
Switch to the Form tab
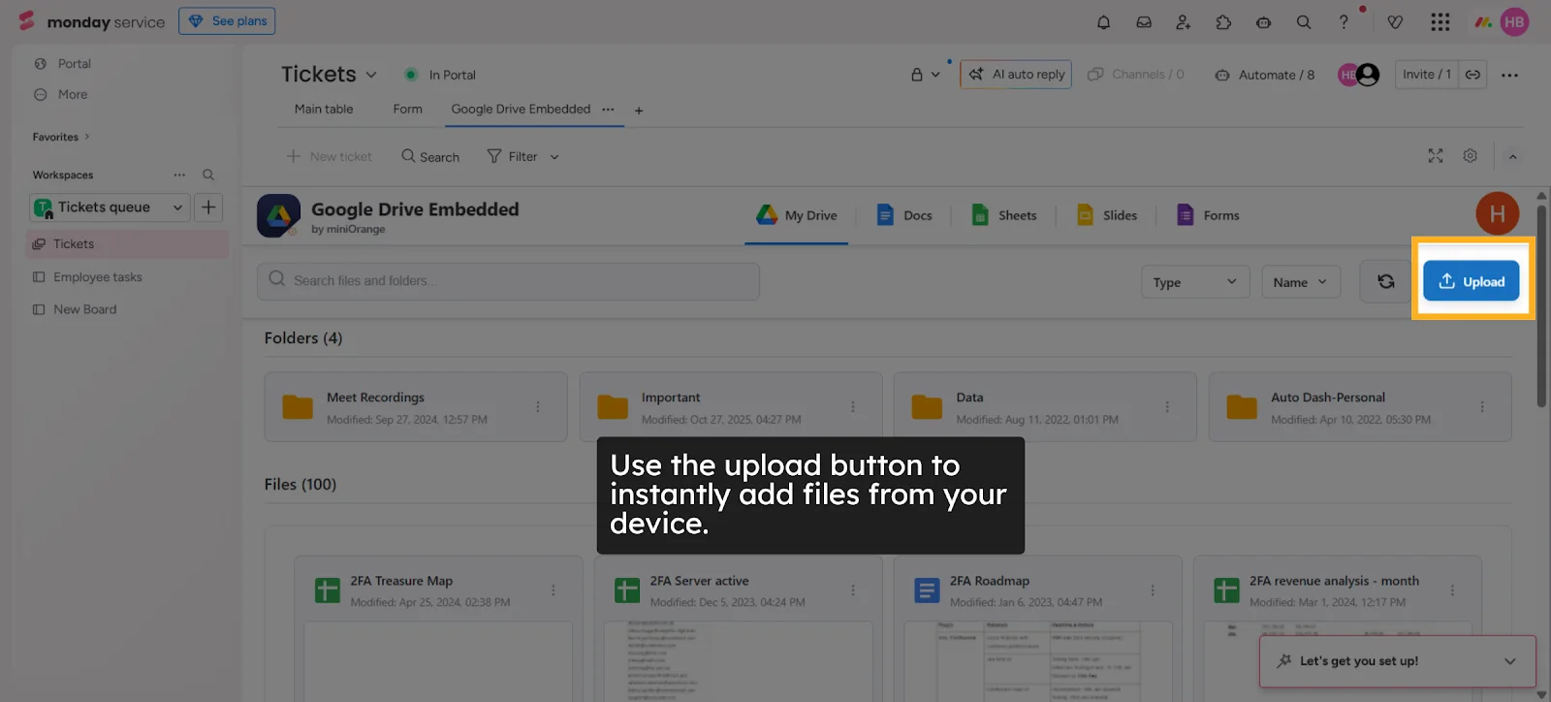click(x=407, y=110)
